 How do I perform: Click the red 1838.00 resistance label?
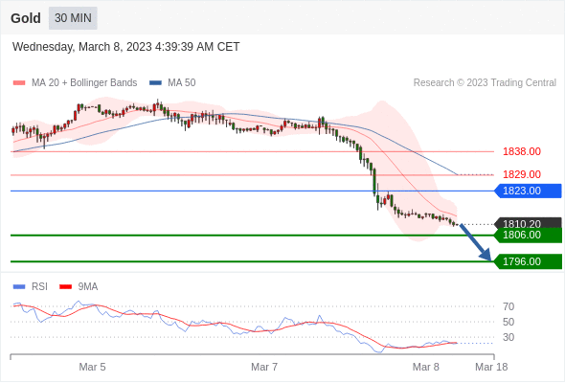click(522, 151)
